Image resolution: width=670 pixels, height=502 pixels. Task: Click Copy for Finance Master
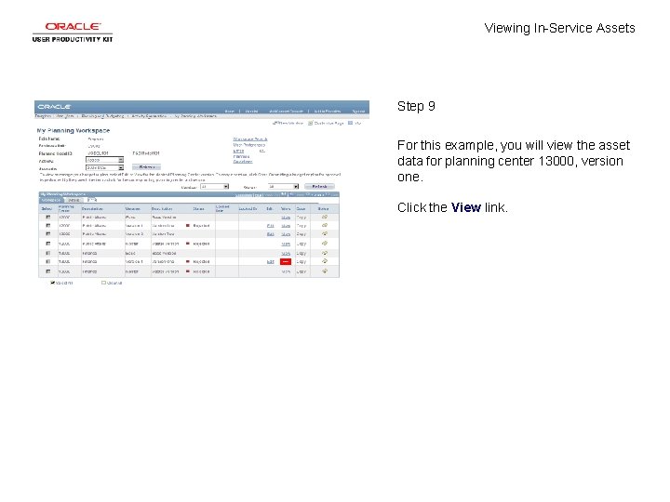tap(301, 271)
